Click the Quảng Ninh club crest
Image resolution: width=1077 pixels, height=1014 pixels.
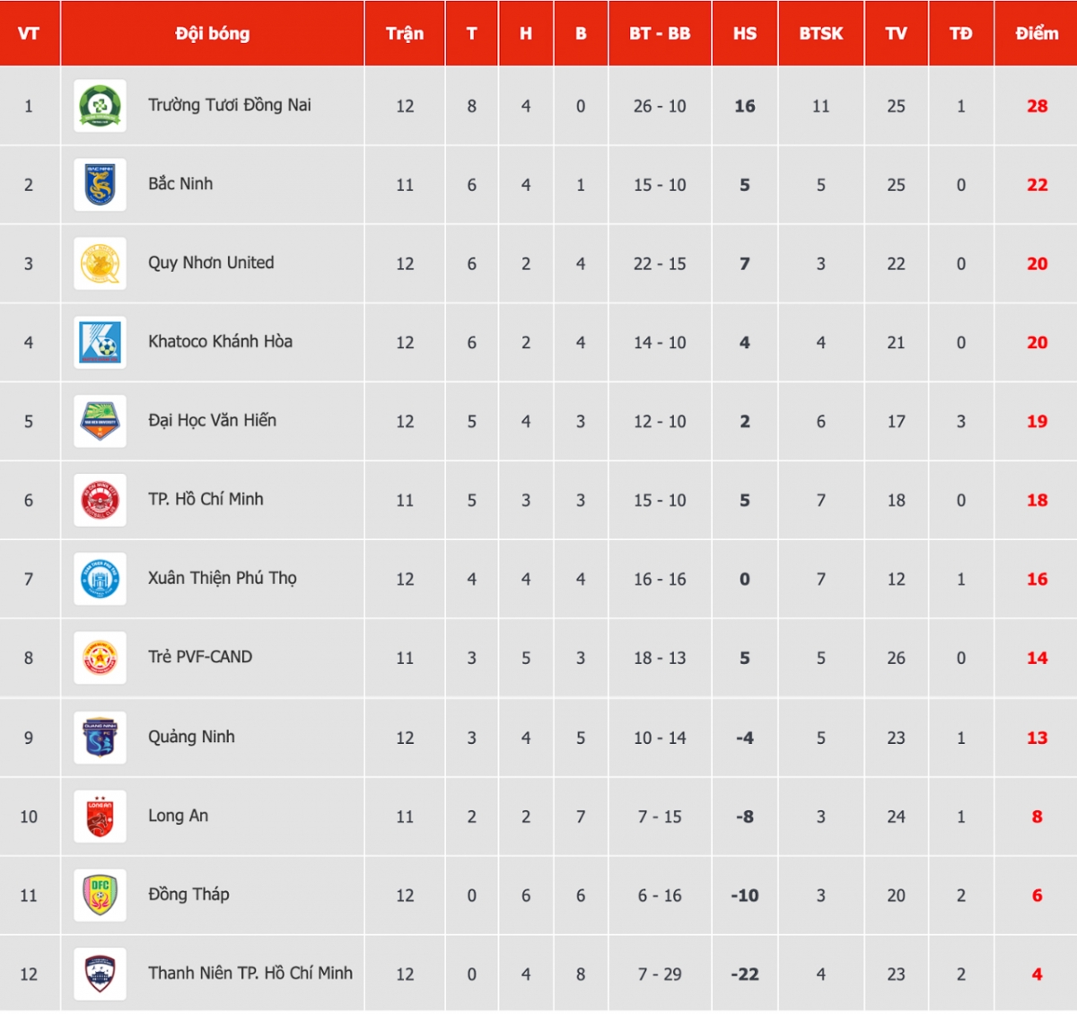pyautogui.click(x=100, y=738)
